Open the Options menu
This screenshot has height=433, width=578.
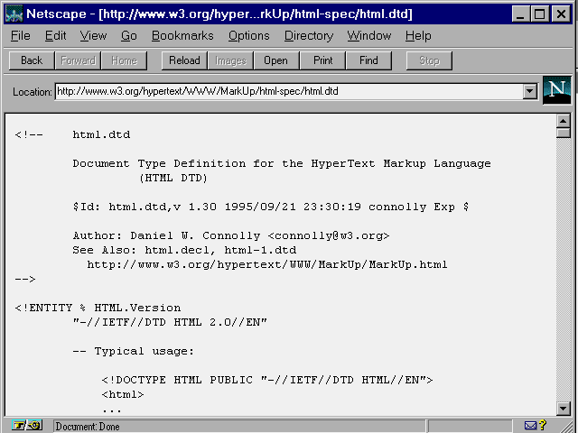pos(248,36)
